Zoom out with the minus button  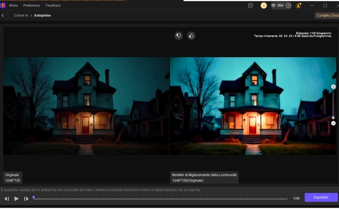(333, 123)
